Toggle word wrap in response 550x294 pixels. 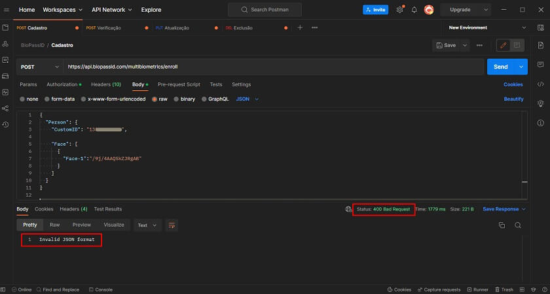(x=172, y=225)
